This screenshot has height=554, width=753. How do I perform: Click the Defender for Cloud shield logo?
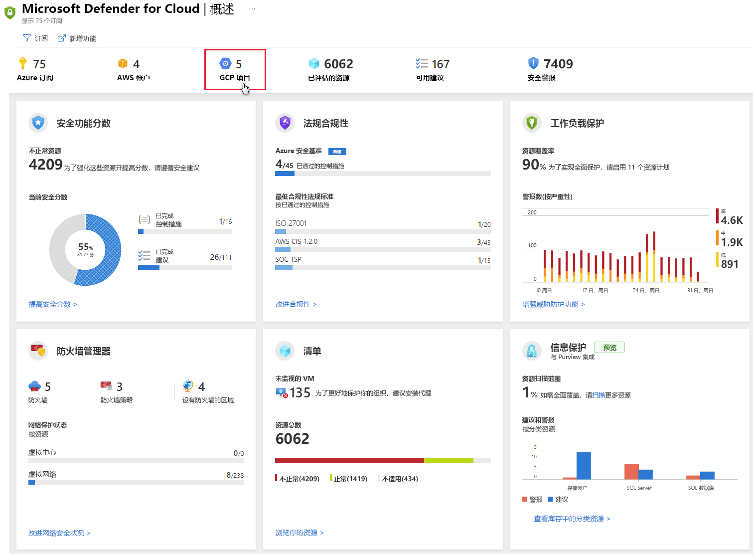coord(10,13)
